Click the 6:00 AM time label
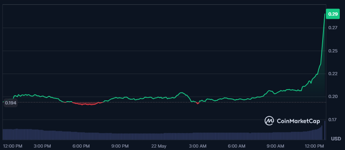This screenshot has width=345, height=150. [x=237, y=146]
